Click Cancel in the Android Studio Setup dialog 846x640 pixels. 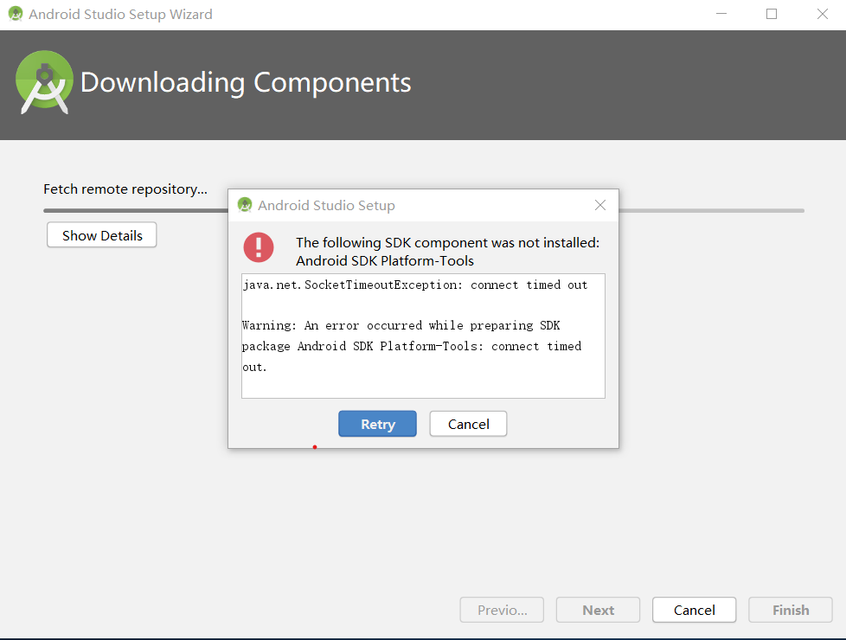pos(468,424)
